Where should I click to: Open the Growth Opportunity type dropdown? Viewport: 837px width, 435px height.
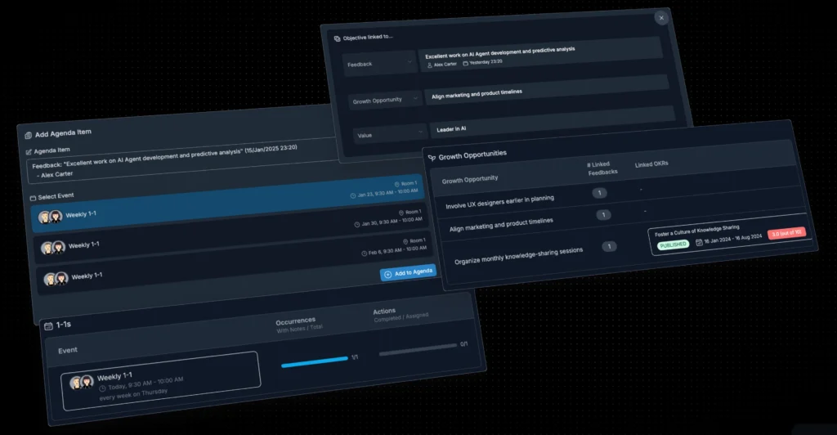[x=384, y=100]
